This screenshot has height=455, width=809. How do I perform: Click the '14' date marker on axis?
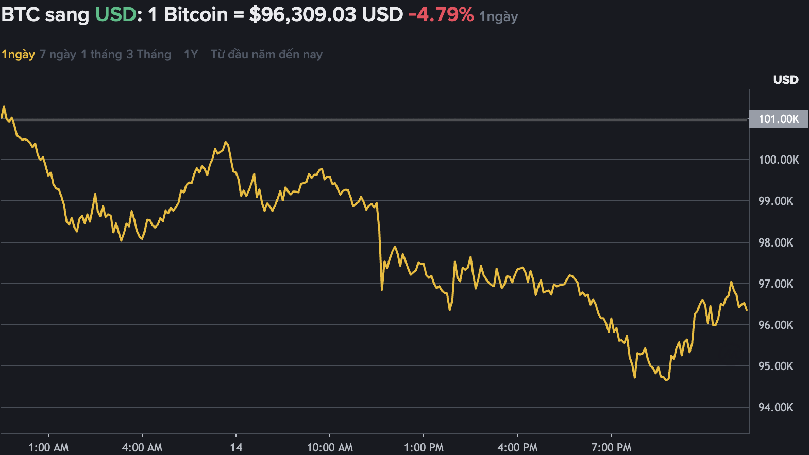pyautogui.click(x=237, y=447)
